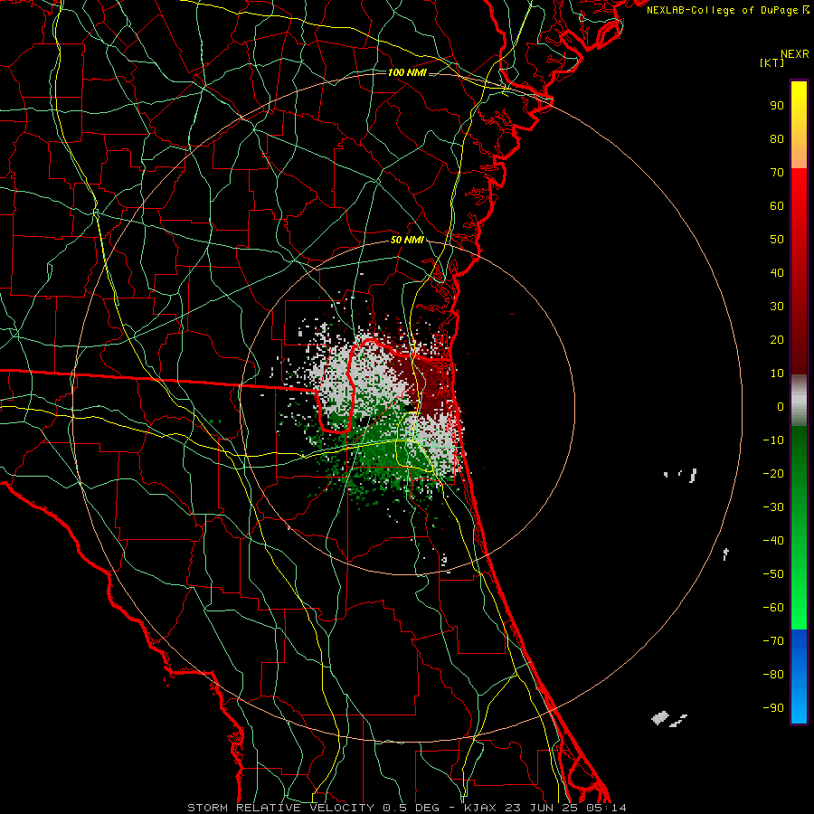Click the NEXR label above the color scale
The height and width of the screenshot is (814, 814).
(x=795, y=54)
